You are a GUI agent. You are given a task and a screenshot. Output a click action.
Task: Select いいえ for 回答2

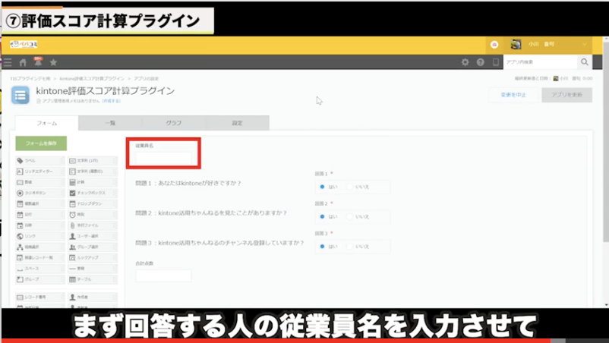[x=351, y=216]
